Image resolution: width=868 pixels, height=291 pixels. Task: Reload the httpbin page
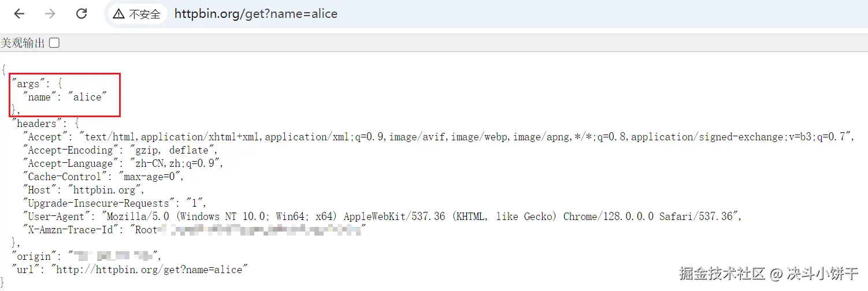click(x=81, y=14)
